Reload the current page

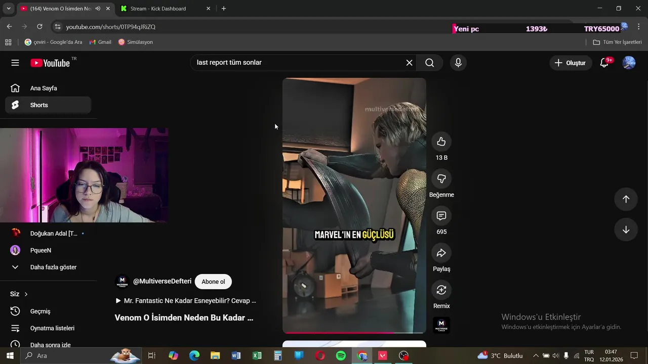tap(40, 27)
